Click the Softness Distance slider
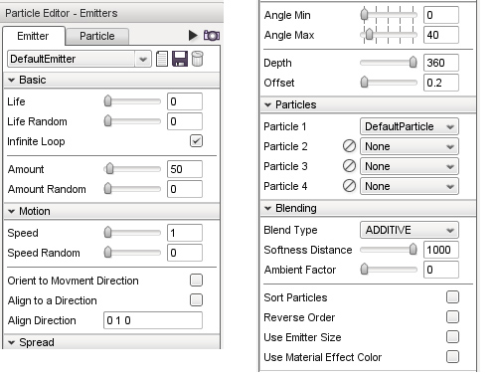This screenshot has height=379, width=496. point(389,250)
